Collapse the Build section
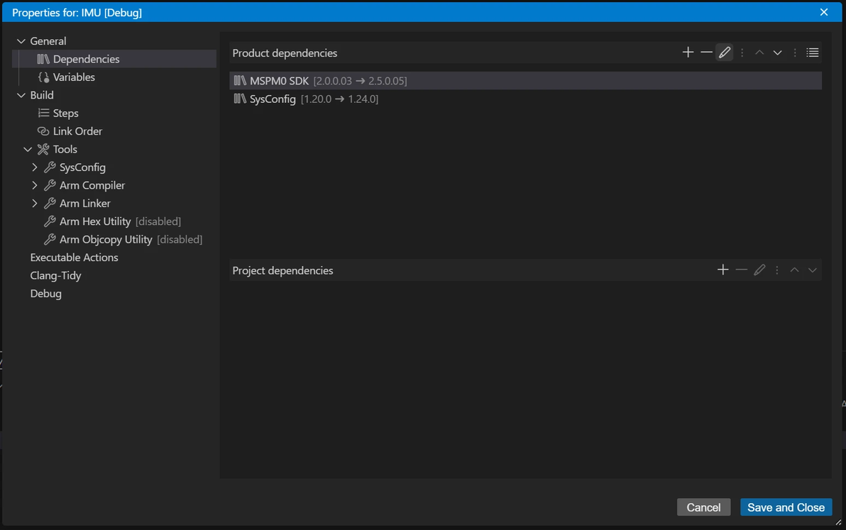846x530 pixels. [21, 95]
